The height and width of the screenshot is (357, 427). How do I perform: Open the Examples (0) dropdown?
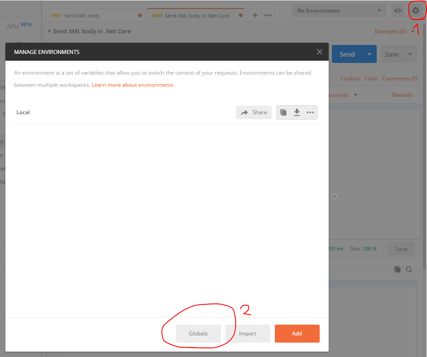(x=394, y=31)
